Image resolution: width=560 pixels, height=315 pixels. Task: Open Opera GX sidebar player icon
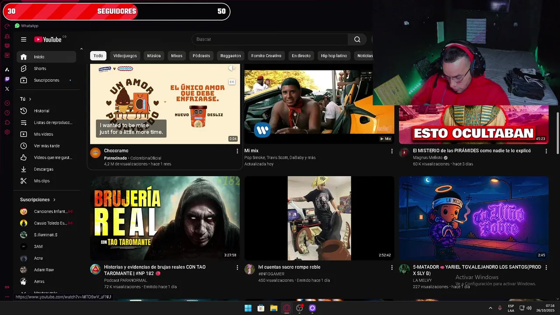pos(7,103)
